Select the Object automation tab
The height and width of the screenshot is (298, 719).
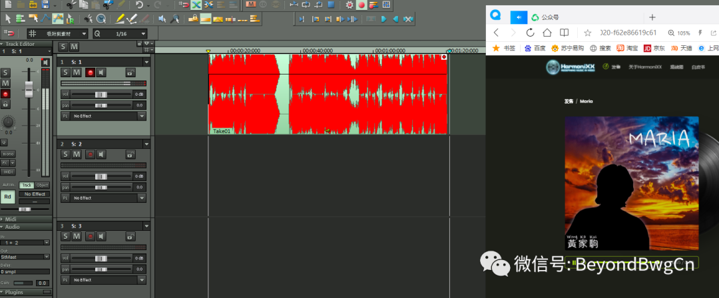point(42,185)
